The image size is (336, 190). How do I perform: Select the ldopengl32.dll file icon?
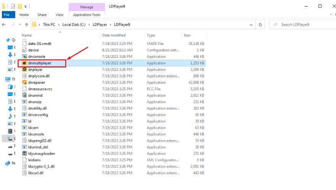pyautogui.click(x=24, y=141)
